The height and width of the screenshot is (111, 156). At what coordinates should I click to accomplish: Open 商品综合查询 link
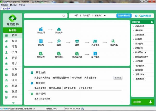point(55,88)
